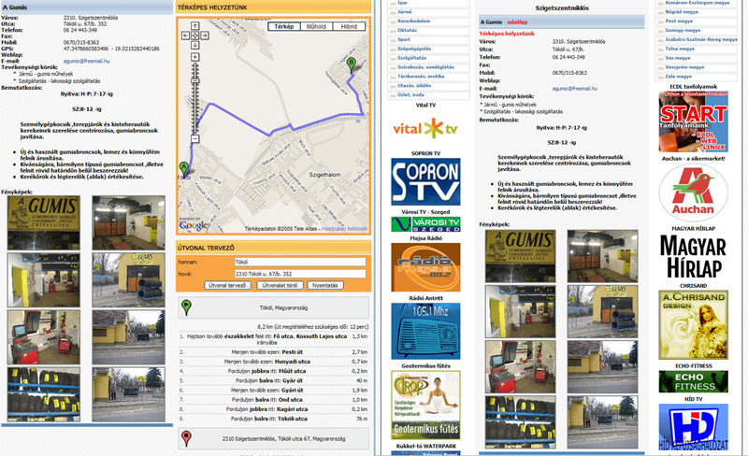Zoom in with the map plus button
The width and height of the screenshot is (748, 456).
coord(194,57)
